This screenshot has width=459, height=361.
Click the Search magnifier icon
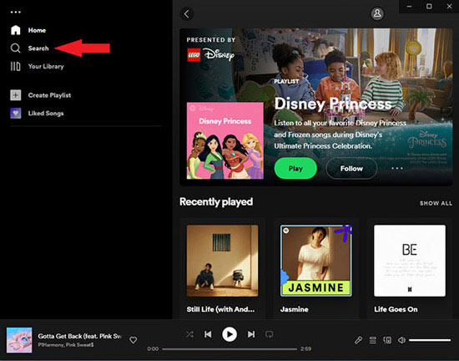point(16,48)
